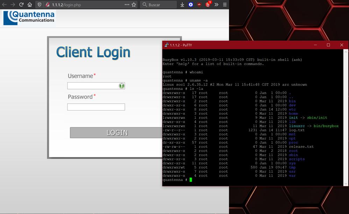Open the Firefox downloads arrow icon
This screenshot has height=214, width=349.
click(x=182, y=5)
